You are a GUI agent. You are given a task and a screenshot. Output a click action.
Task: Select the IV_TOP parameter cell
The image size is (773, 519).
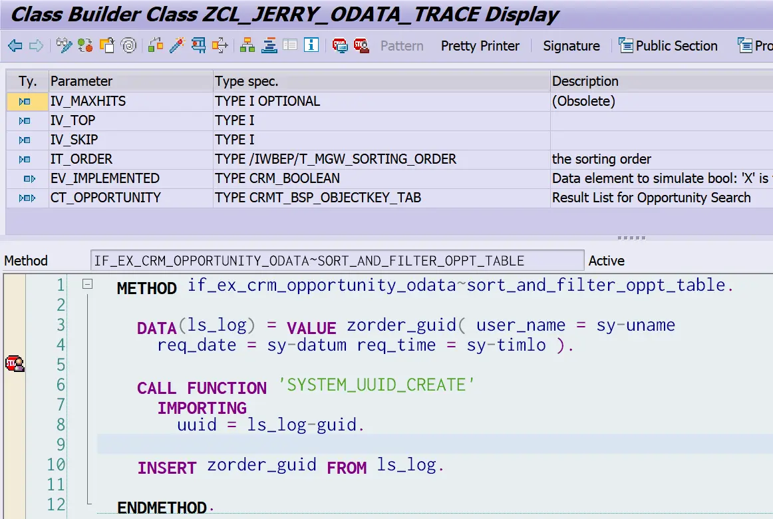130,120
